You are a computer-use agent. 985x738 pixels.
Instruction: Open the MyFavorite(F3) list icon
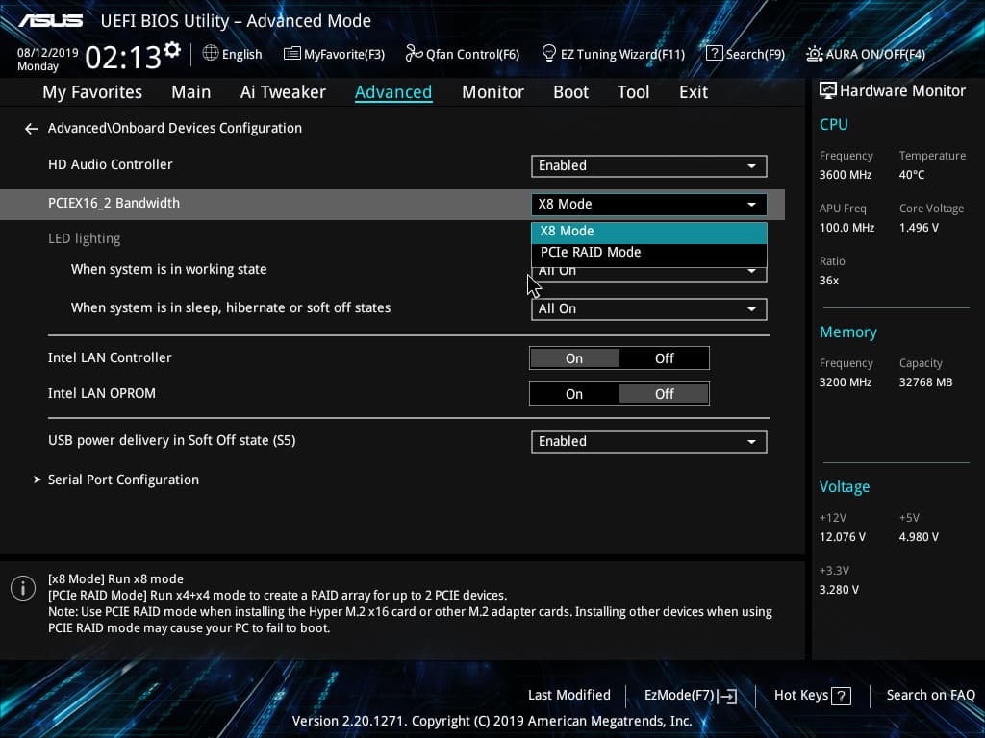click(291, 54)
